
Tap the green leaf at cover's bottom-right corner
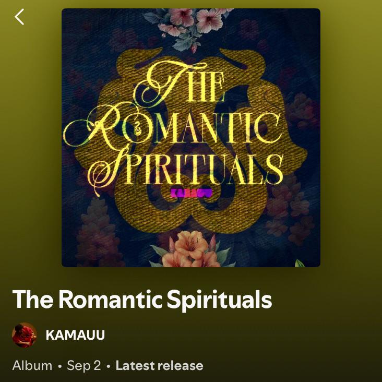(300, 264)
